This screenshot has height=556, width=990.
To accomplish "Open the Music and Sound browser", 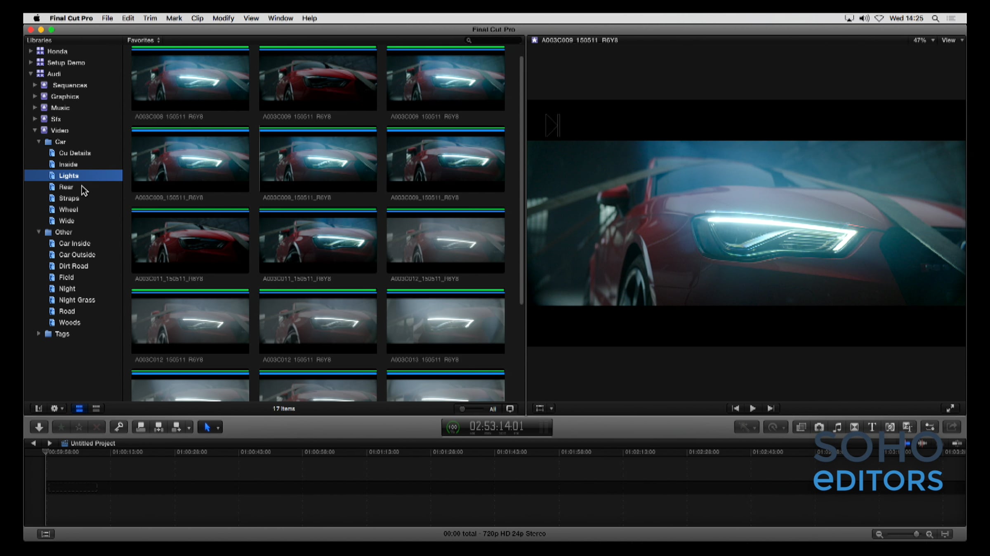I will pyautogui.click(x=837, y=427).
